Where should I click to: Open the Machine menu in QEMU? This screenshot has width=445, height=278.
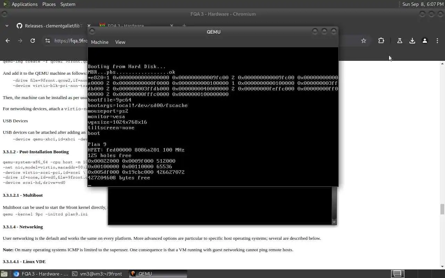coord(99,42)
